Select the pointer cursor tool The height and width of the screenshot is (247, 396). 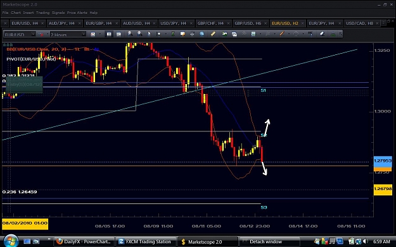(149, 33)
